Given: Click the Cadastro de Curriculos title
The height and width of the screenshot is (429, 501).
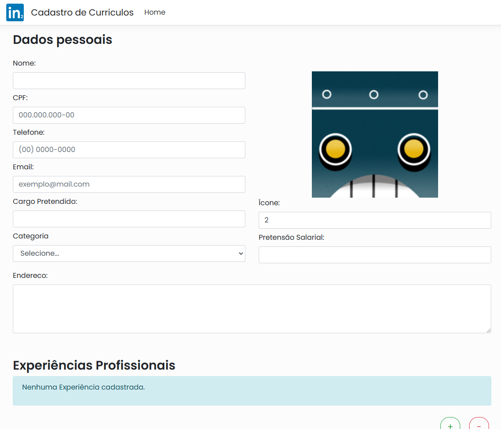Looking at the screenshot, I should click(82, 12).
